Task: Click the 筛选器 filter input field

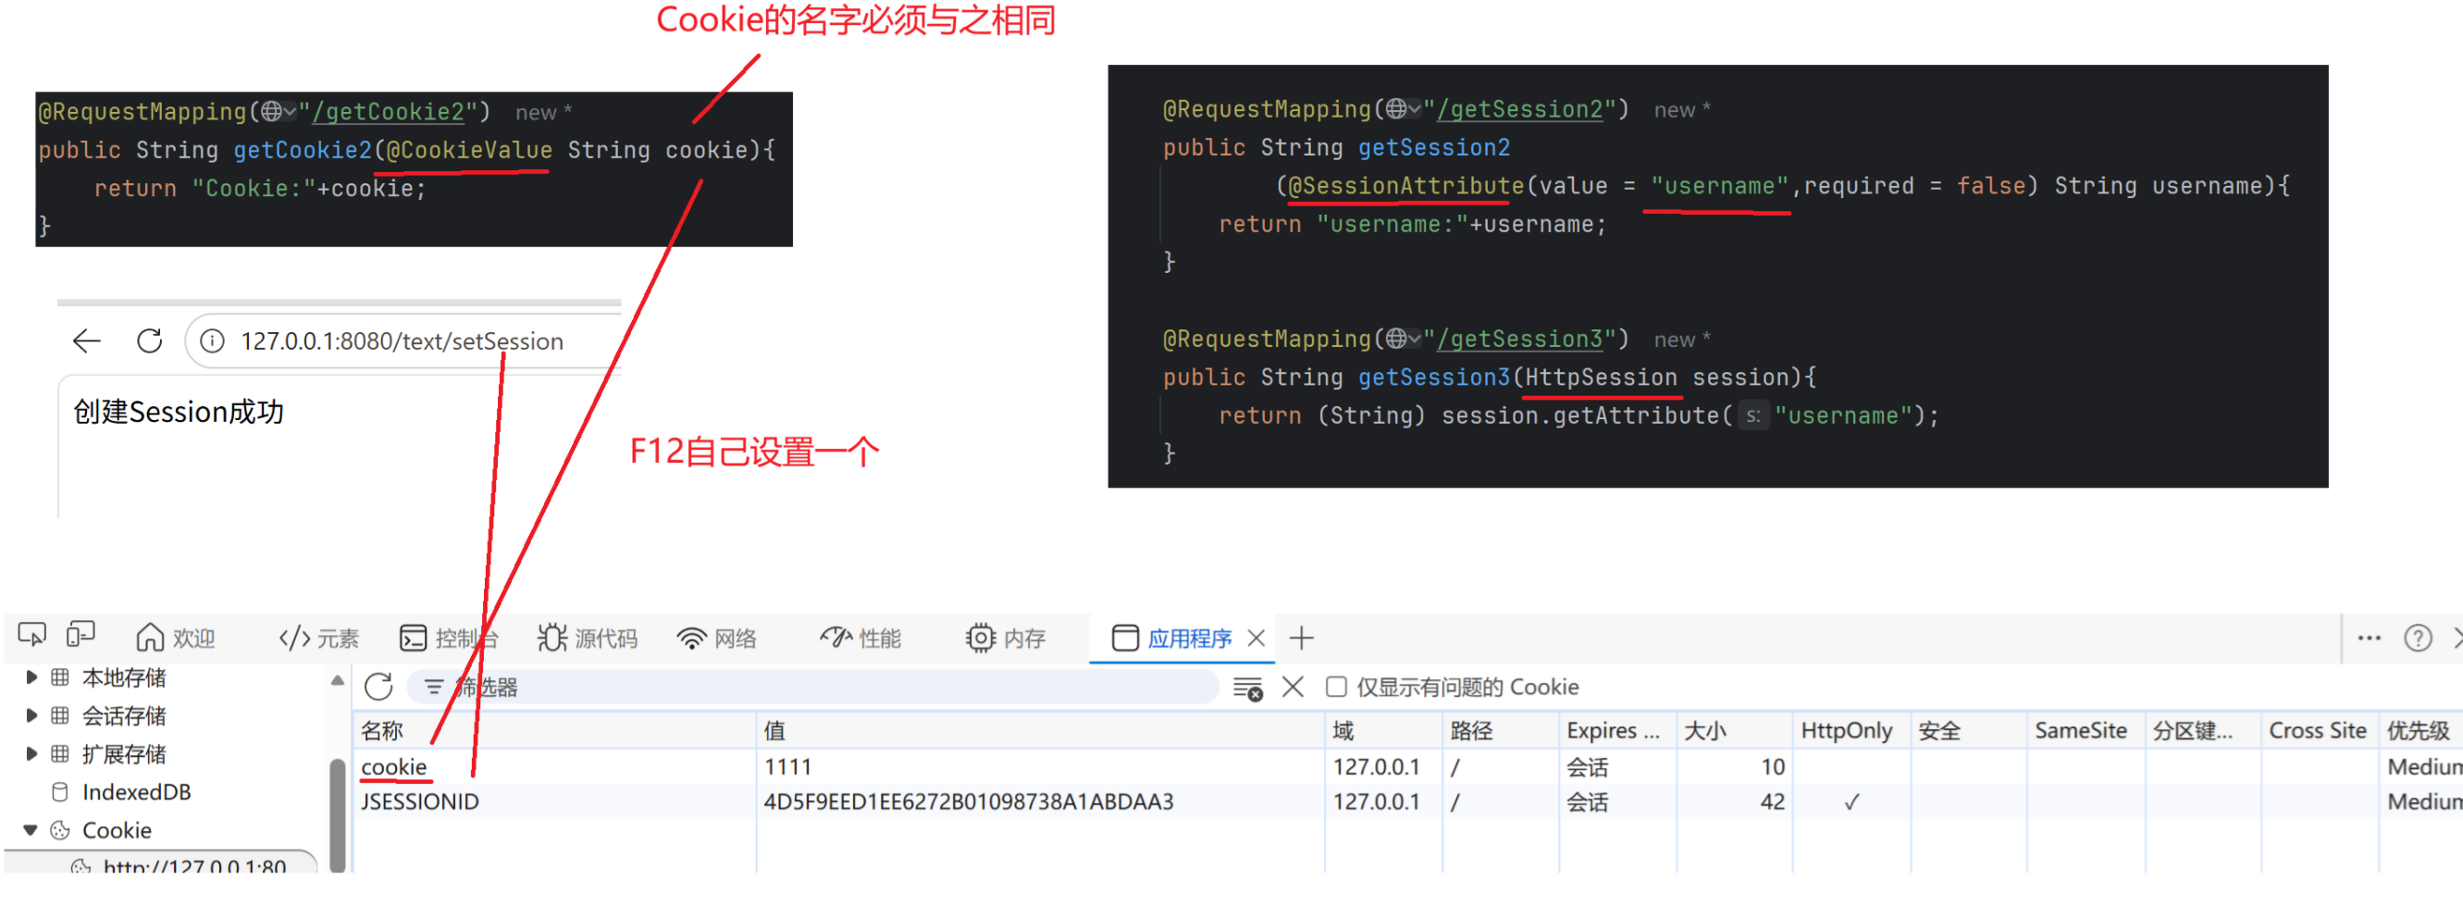Action: [x=812, y=687]
